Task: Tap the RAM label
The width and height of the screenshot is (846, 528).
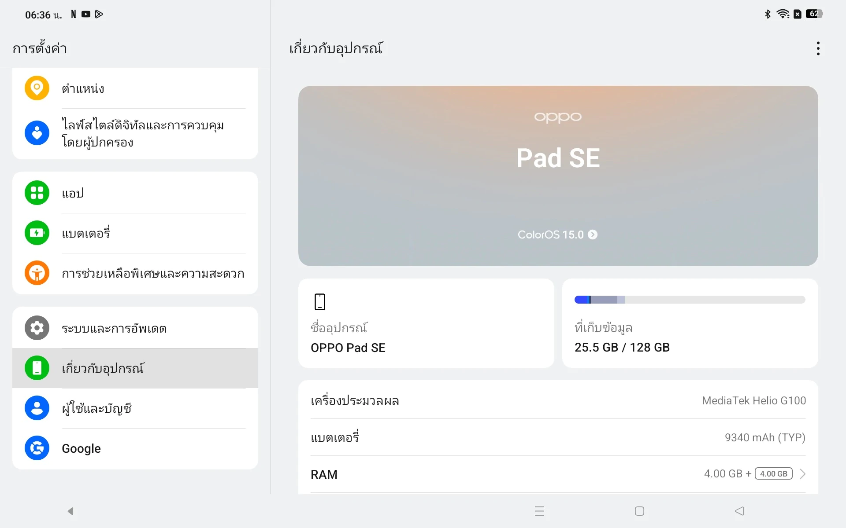Action: click(x=324, y=474)
